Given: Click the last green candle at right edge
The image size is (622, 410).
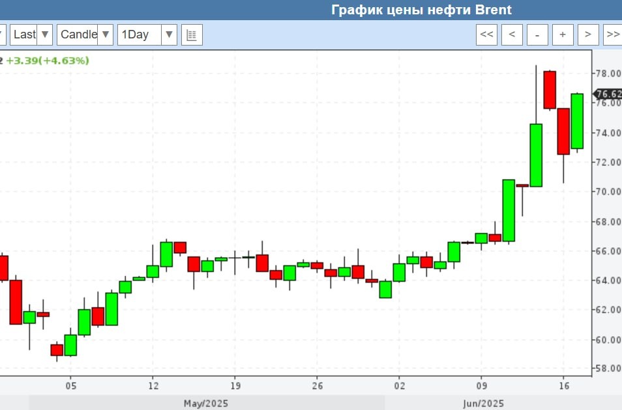Looking at the screenshot, I should 577,121.
